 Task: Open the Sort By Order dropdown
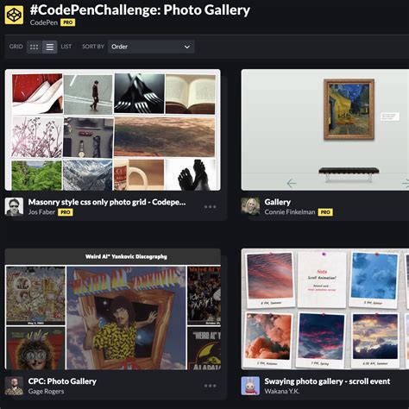pyautogui.click(x=151, y=47)
